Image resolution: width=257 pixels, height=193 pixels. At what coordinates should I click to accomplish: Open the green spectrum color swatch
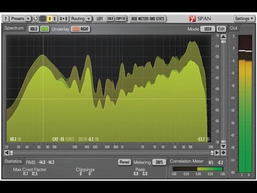[44, 29]
